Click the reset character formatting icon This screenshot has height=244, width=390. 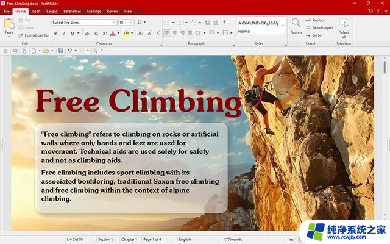pyautogui.click(x=141, y=34)
